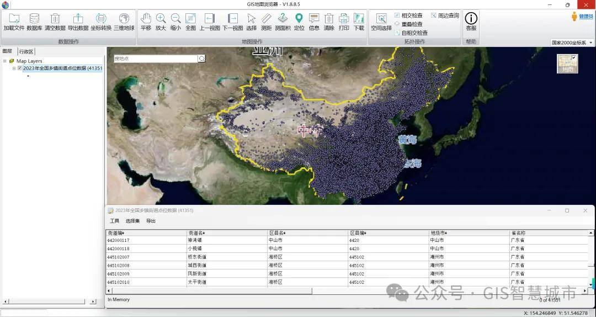Open the 国家2000坐标系 coordinate system dropdown
The height and width of the screenshot is (317, 596).
572,43
